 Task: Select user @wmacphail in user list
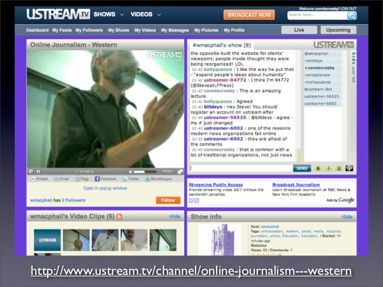316,54
